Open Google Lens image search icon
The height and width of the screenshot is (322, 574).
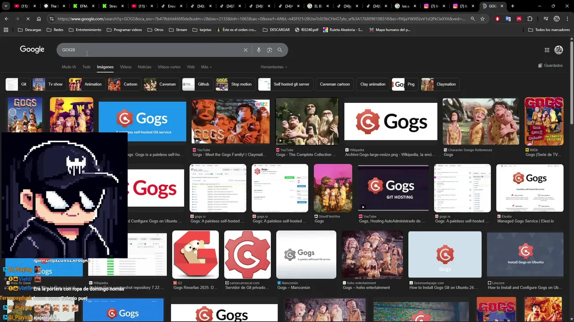tap(270, 50)
